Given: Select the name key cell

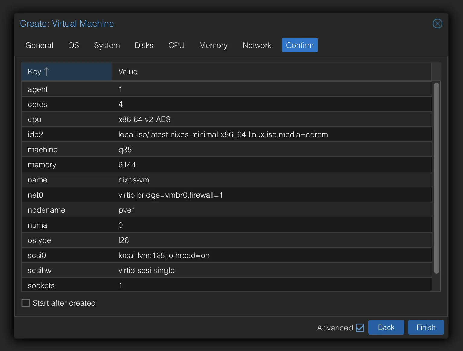Looking at the screenshot, I should [67, 180].
